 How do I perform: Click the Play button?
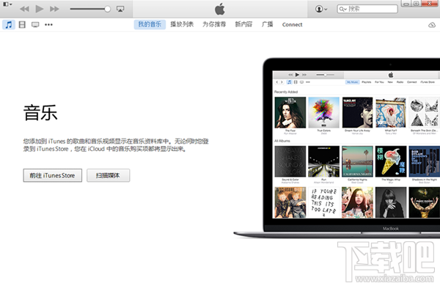point(40,9)
